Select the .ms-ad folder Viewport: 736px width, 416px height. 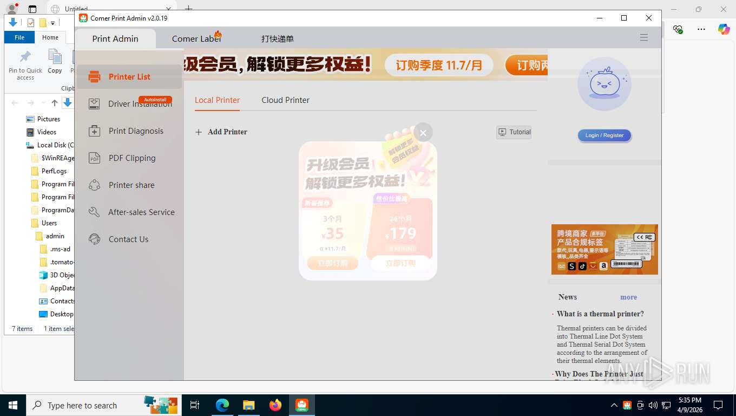(55, 249)
